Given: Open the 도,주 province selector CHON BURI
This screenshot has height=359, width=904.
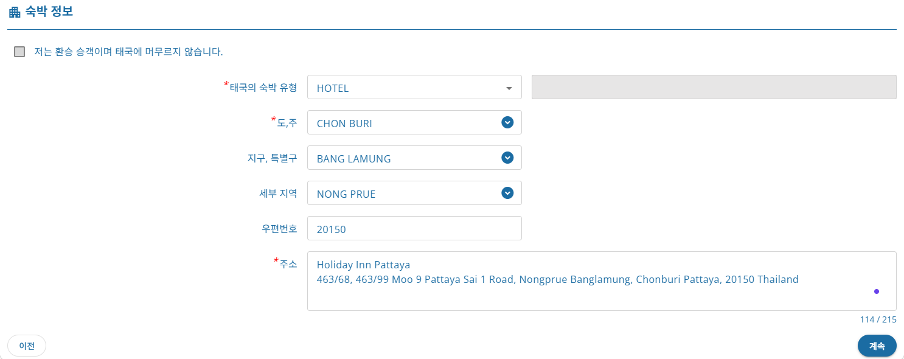Looking at the screenshot, I should [408, 123].
